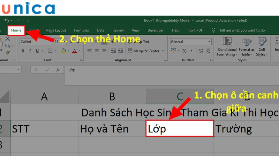Viewport: 279px width, 156px height.
Task: Apply Percent Style
Action: 184,51
